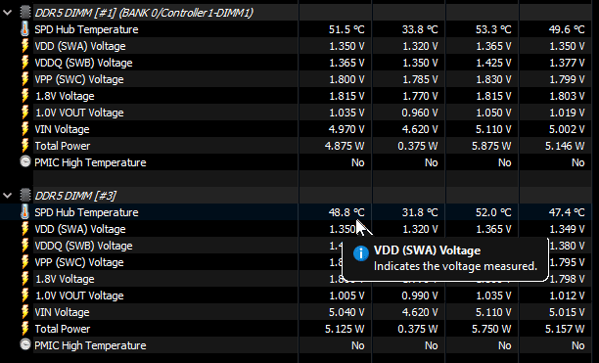Select the 'SPD Hub Temperature' label under DIMM [#1]
Viewport: 599px width, 363px height.
coord(86,29)
